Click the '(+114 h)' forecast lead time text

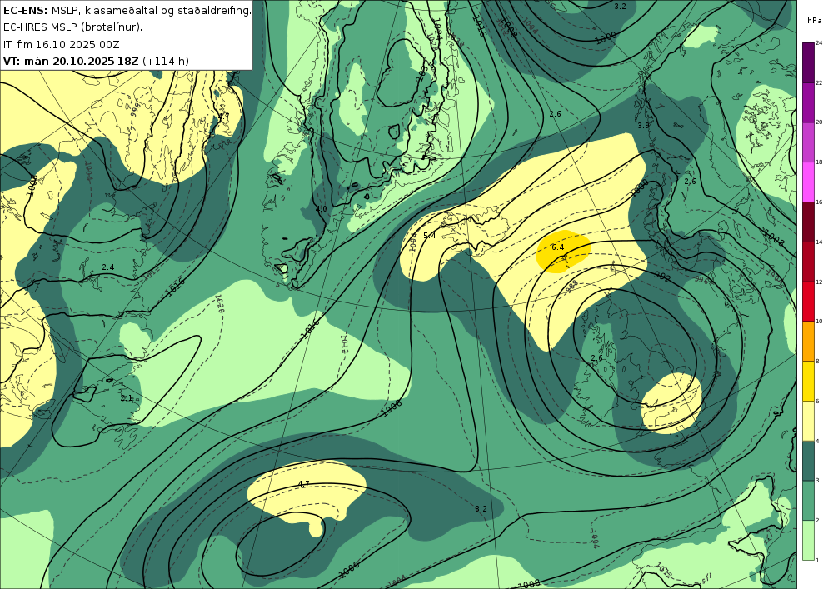(165, 61)
